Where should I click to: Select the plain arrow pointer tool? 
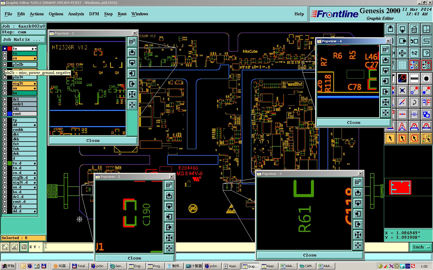pos(390,138)
